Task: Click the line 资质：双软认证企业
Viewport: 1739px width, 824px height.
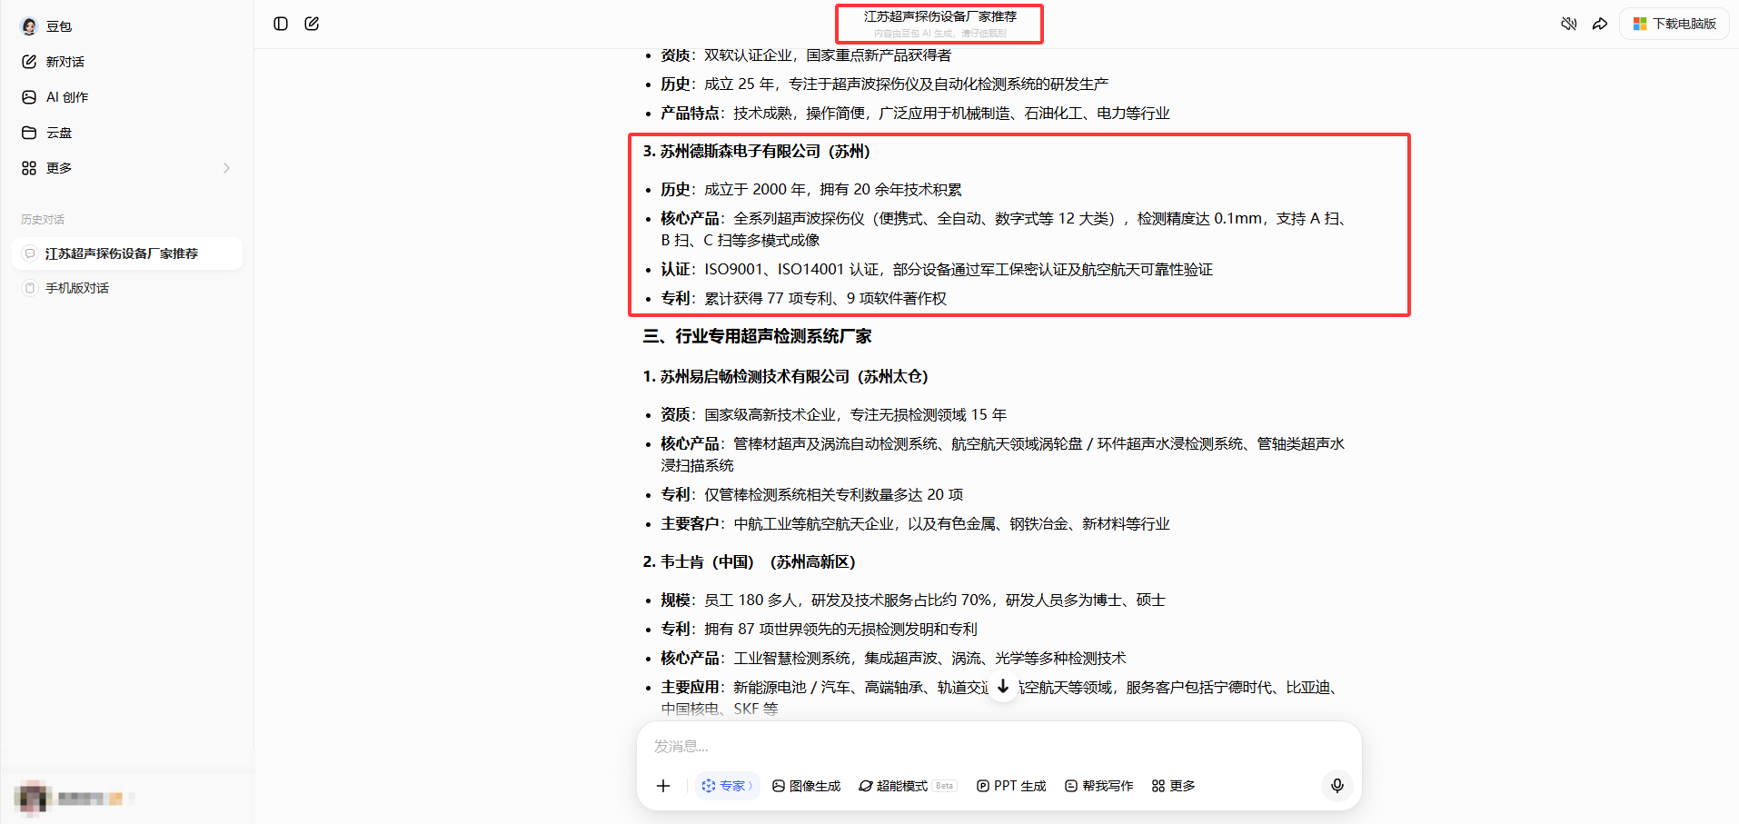Action: coord(806,55)
